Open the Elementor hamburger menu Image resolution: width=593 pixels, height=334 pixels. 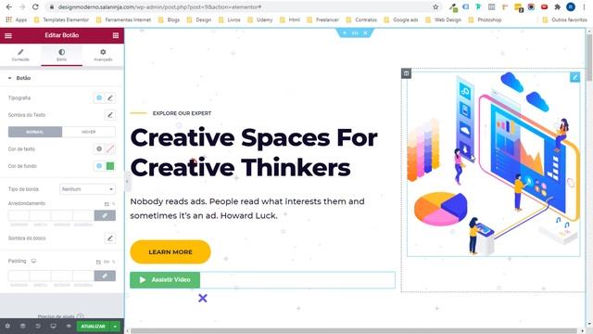(x=8, y=35)
